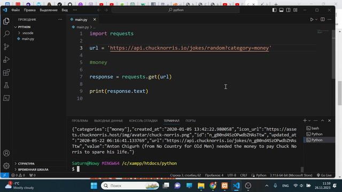This screenshot has width=342, height=192.
Task: Open the terminal-like activity bar icon
Action: [x=6, y=98]
